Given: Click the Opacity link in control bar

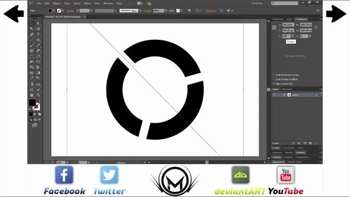Looking at the screenshot, I should [147, 11].
